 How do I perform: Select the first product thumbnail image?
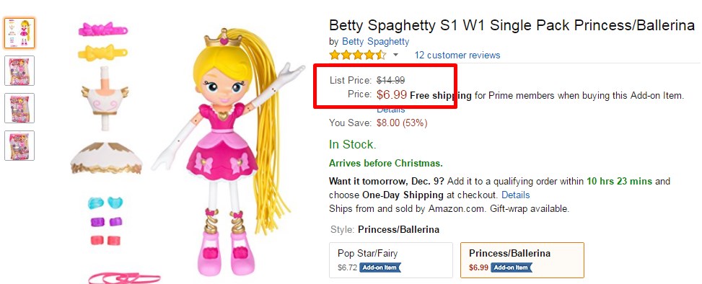(19, 33)
